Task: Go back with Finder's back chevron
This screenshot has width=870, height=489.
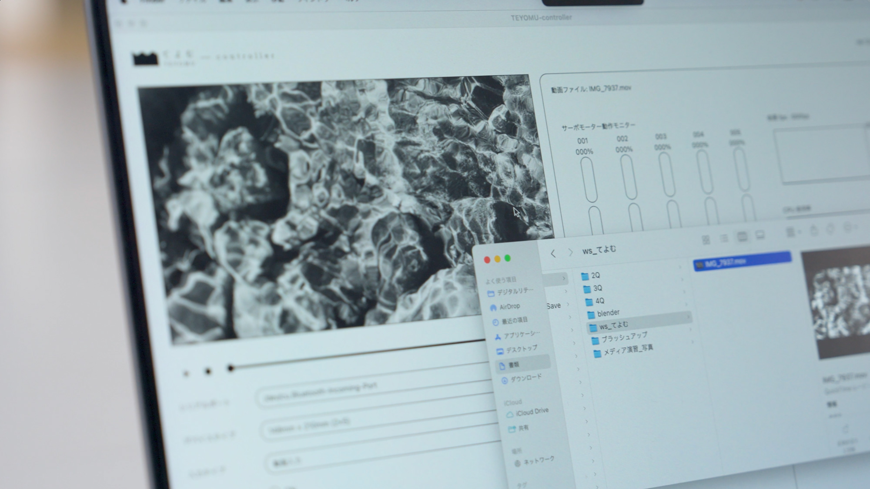Action: pyautogui.click(x=553, y=254)
